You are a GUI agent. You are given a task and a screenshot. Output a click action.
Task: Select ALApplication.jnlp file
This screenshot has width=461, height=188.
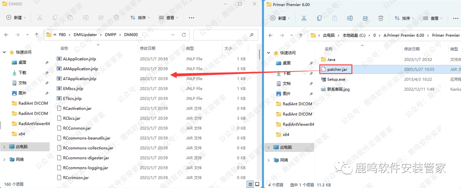(79, 59)
